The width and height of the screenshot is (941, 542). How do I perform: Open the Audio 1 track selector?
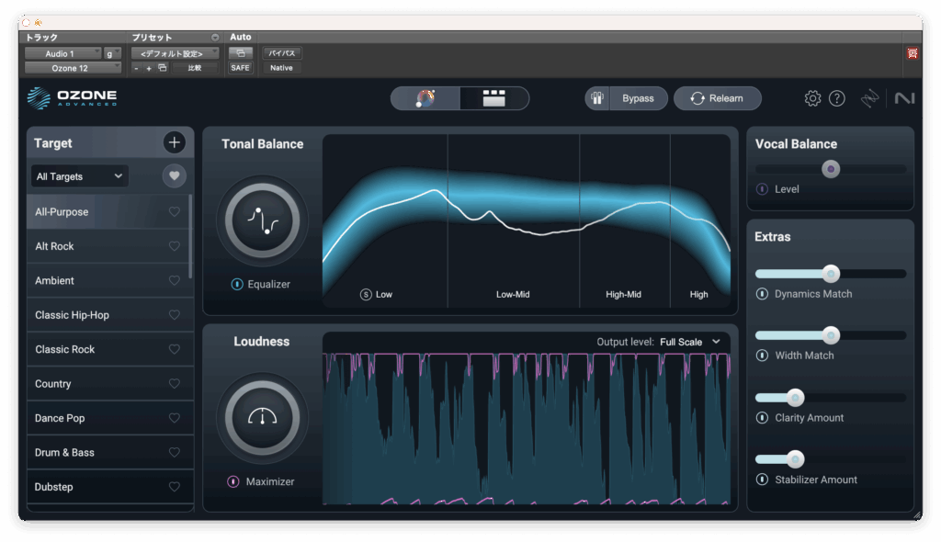point(62,53)
